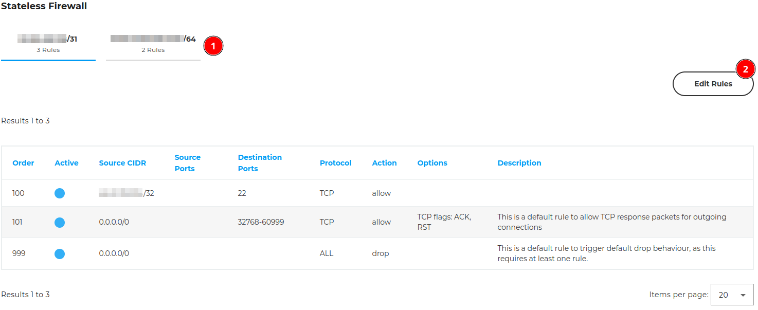This screenshot has width=758, height=310.
Task: Sort by the Order column header
Action: click(23, 163)
